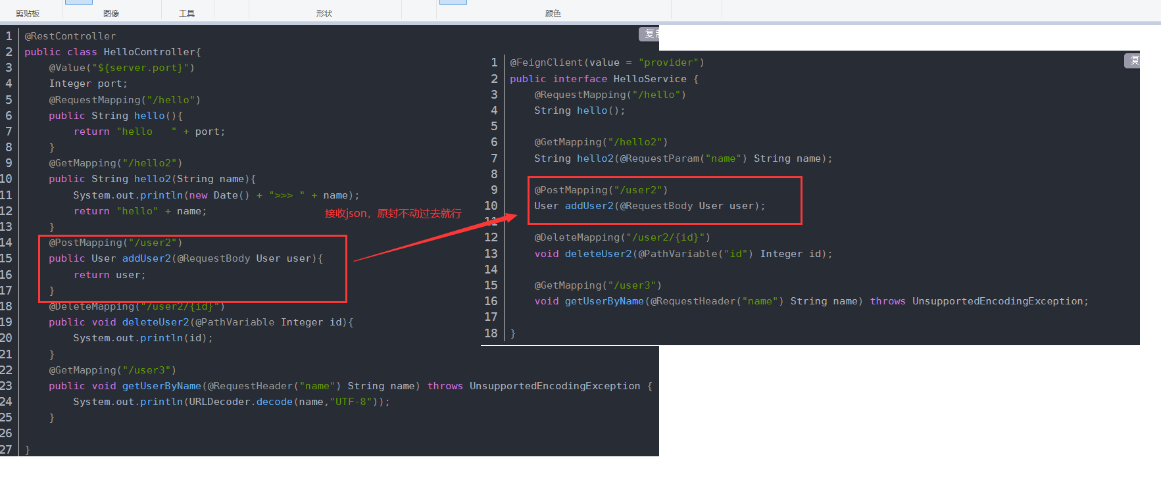
Task: Select the 'public interface HelloService {' line
Action: tap(604, 79)
